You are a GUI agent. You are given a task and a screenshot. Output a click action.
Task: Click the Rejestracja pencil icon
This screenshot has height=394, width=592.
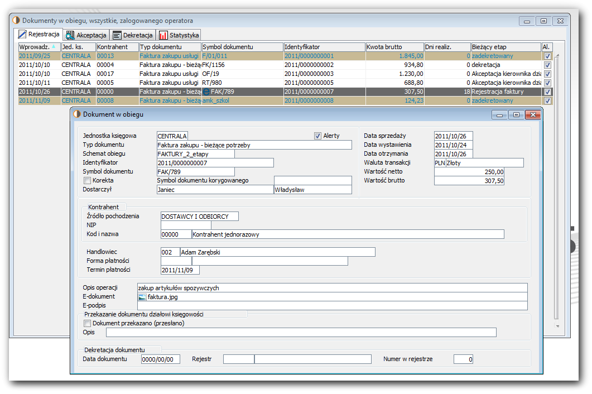(x=22, y=35)
